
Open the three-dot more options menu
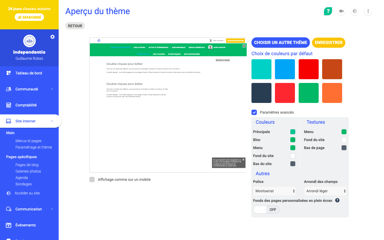tap(368, 11)
